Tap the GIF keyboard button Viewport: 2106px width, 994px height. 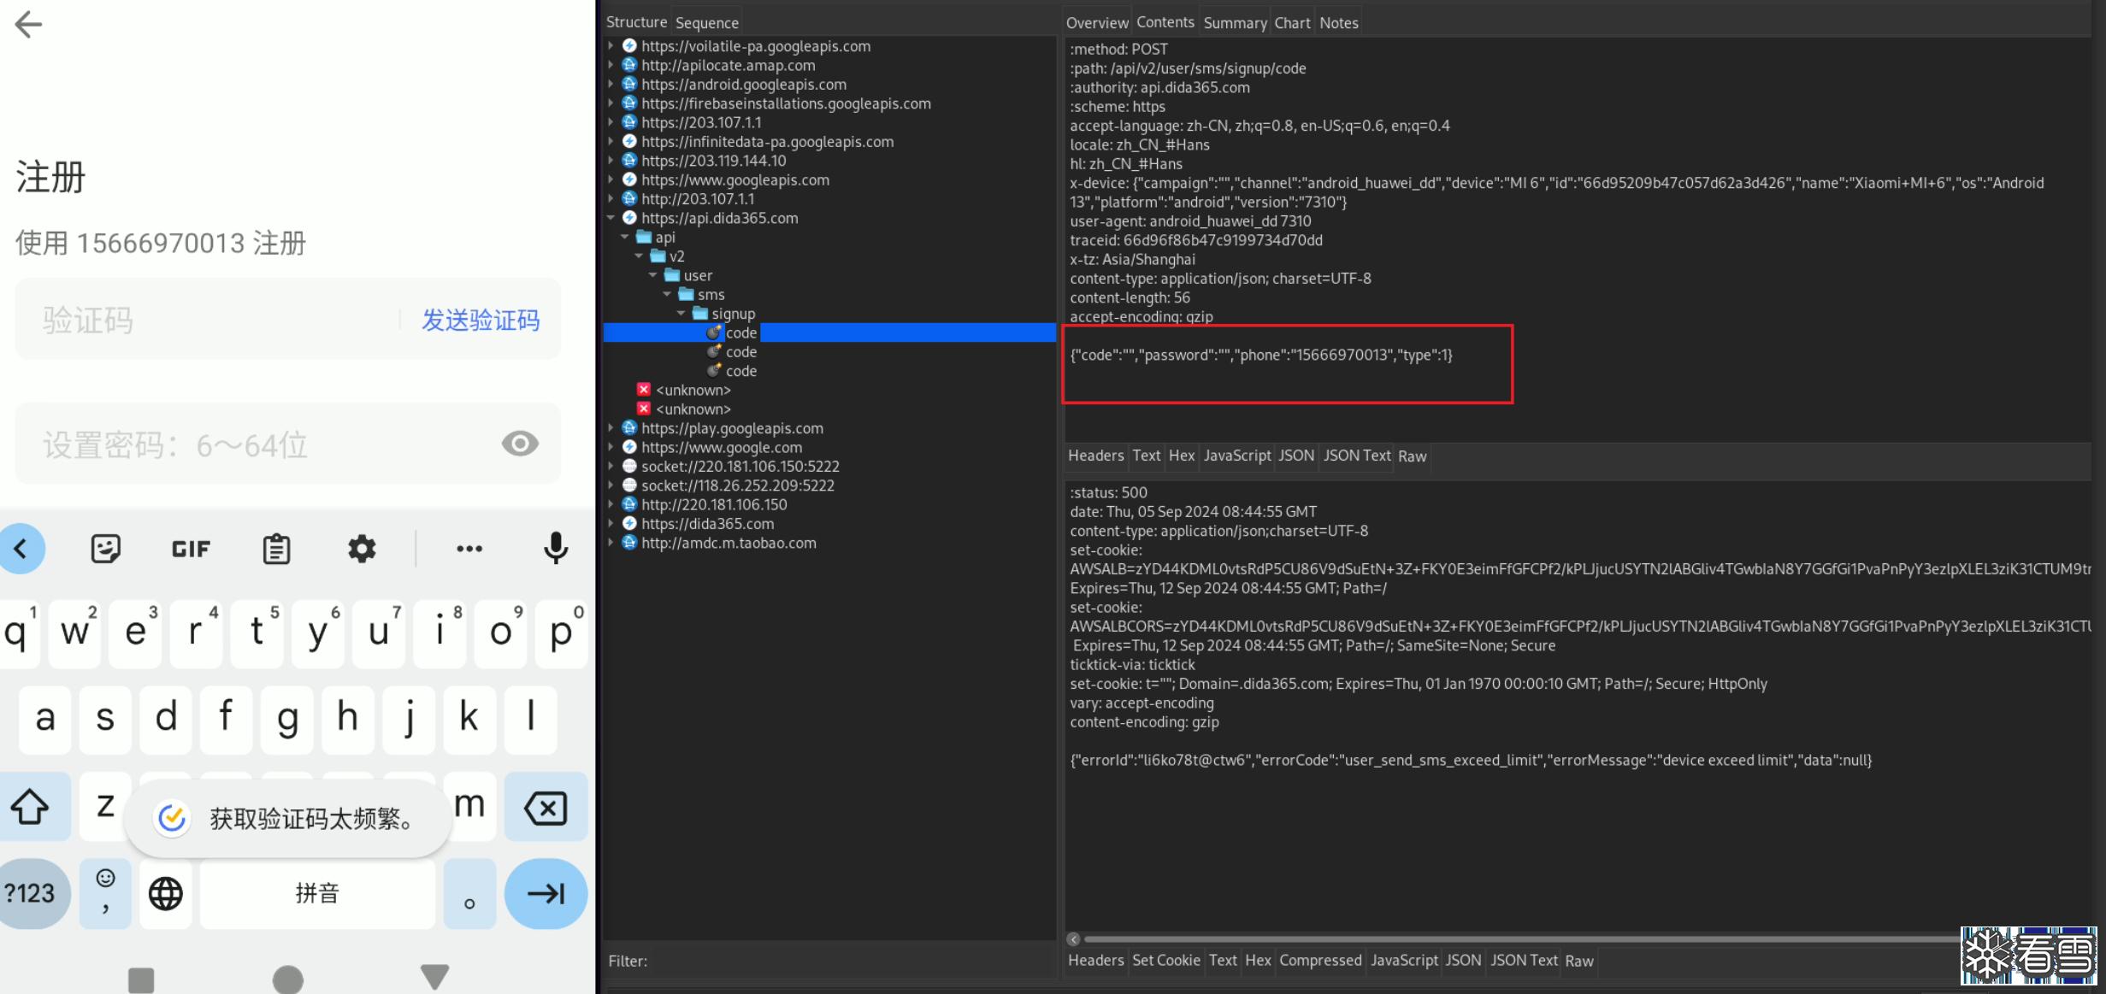pyautogui.click(x=191, y=549)
